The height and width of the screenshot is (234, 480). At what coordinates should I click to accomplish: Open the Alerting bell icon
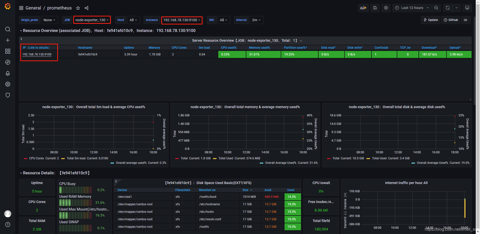tap(8, 73)
